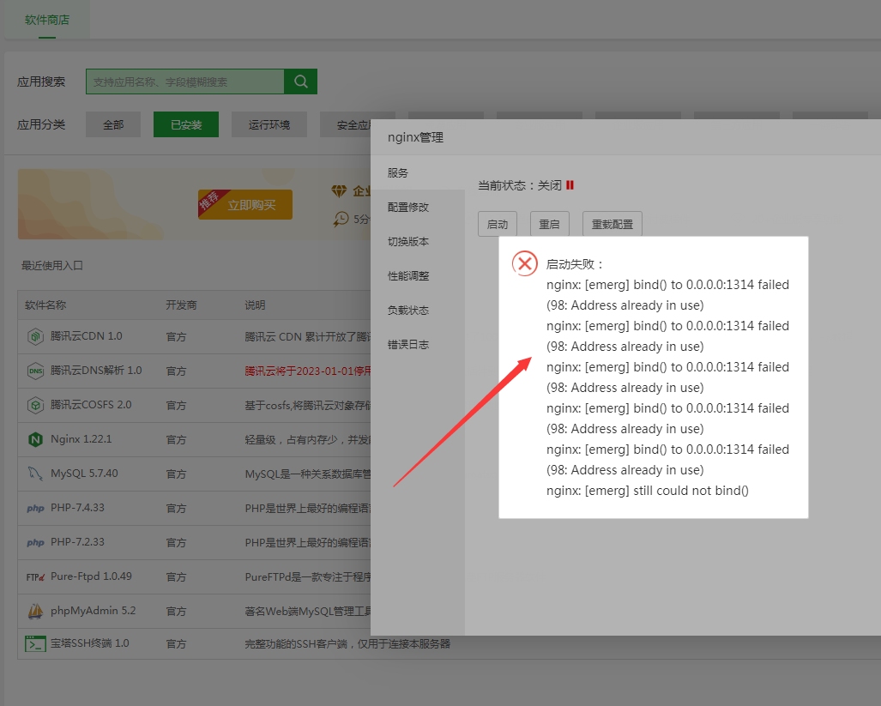Click the Nginx 1.22.1 green N icon
Image resolution: width=881 pixels, height=706 pixels.
35,439
